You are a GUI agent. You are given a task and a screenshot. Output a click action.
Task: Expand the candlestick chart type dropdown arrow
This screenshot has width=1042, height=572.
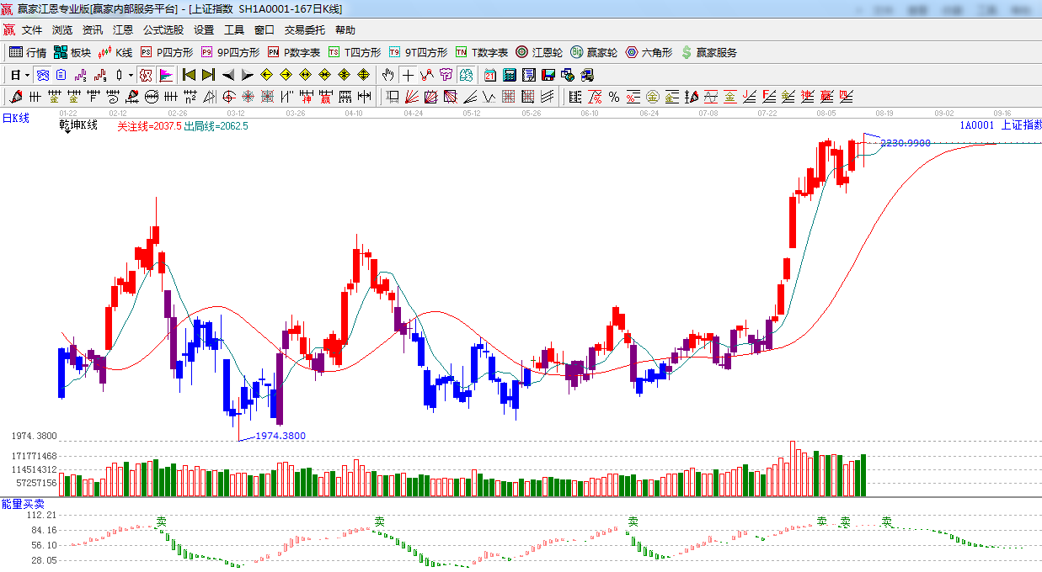[131, 75]
